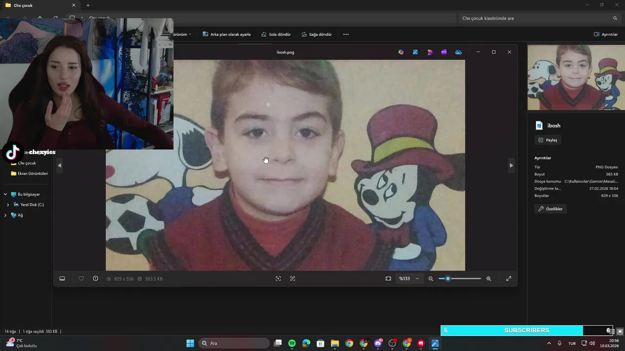625x351 pixels.
Task: Click the Dosya konumu path value
Action: 591,181
